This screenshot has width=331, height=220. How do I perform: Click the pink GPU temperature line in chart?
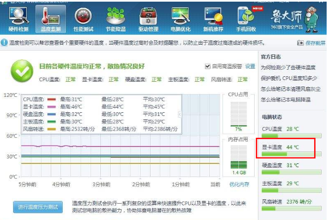pos(121,146)
